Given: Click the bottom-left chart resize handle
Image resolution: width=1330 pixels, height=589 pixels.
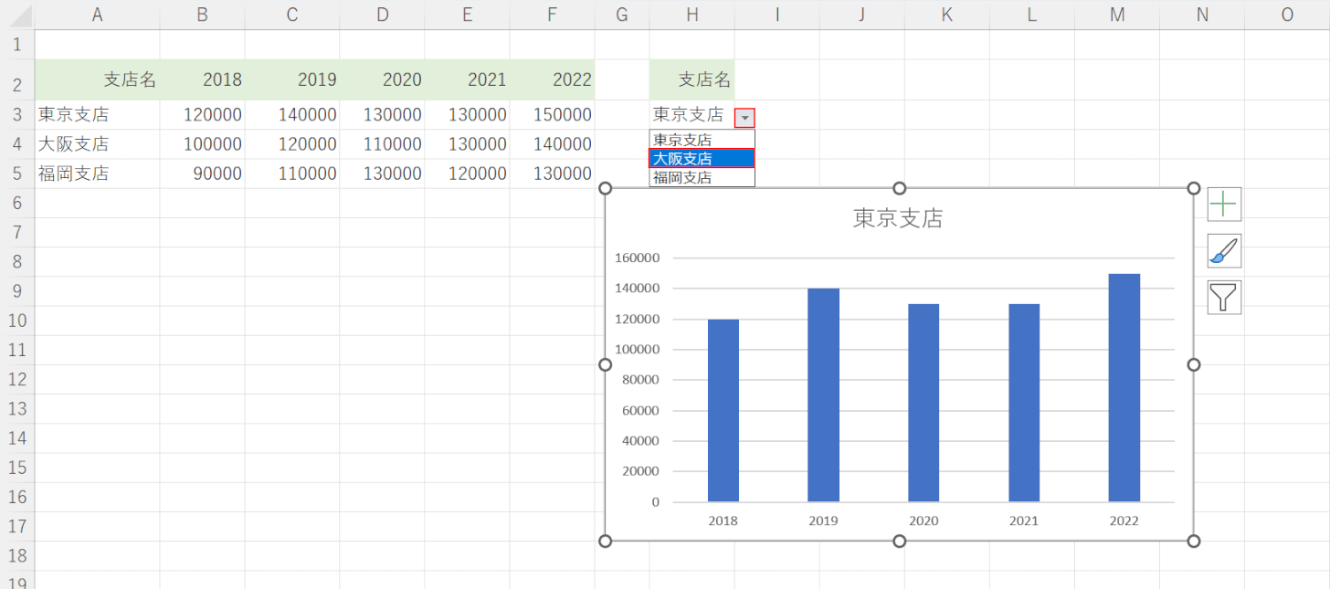Looking at the screenshot, I should point(605,542).
